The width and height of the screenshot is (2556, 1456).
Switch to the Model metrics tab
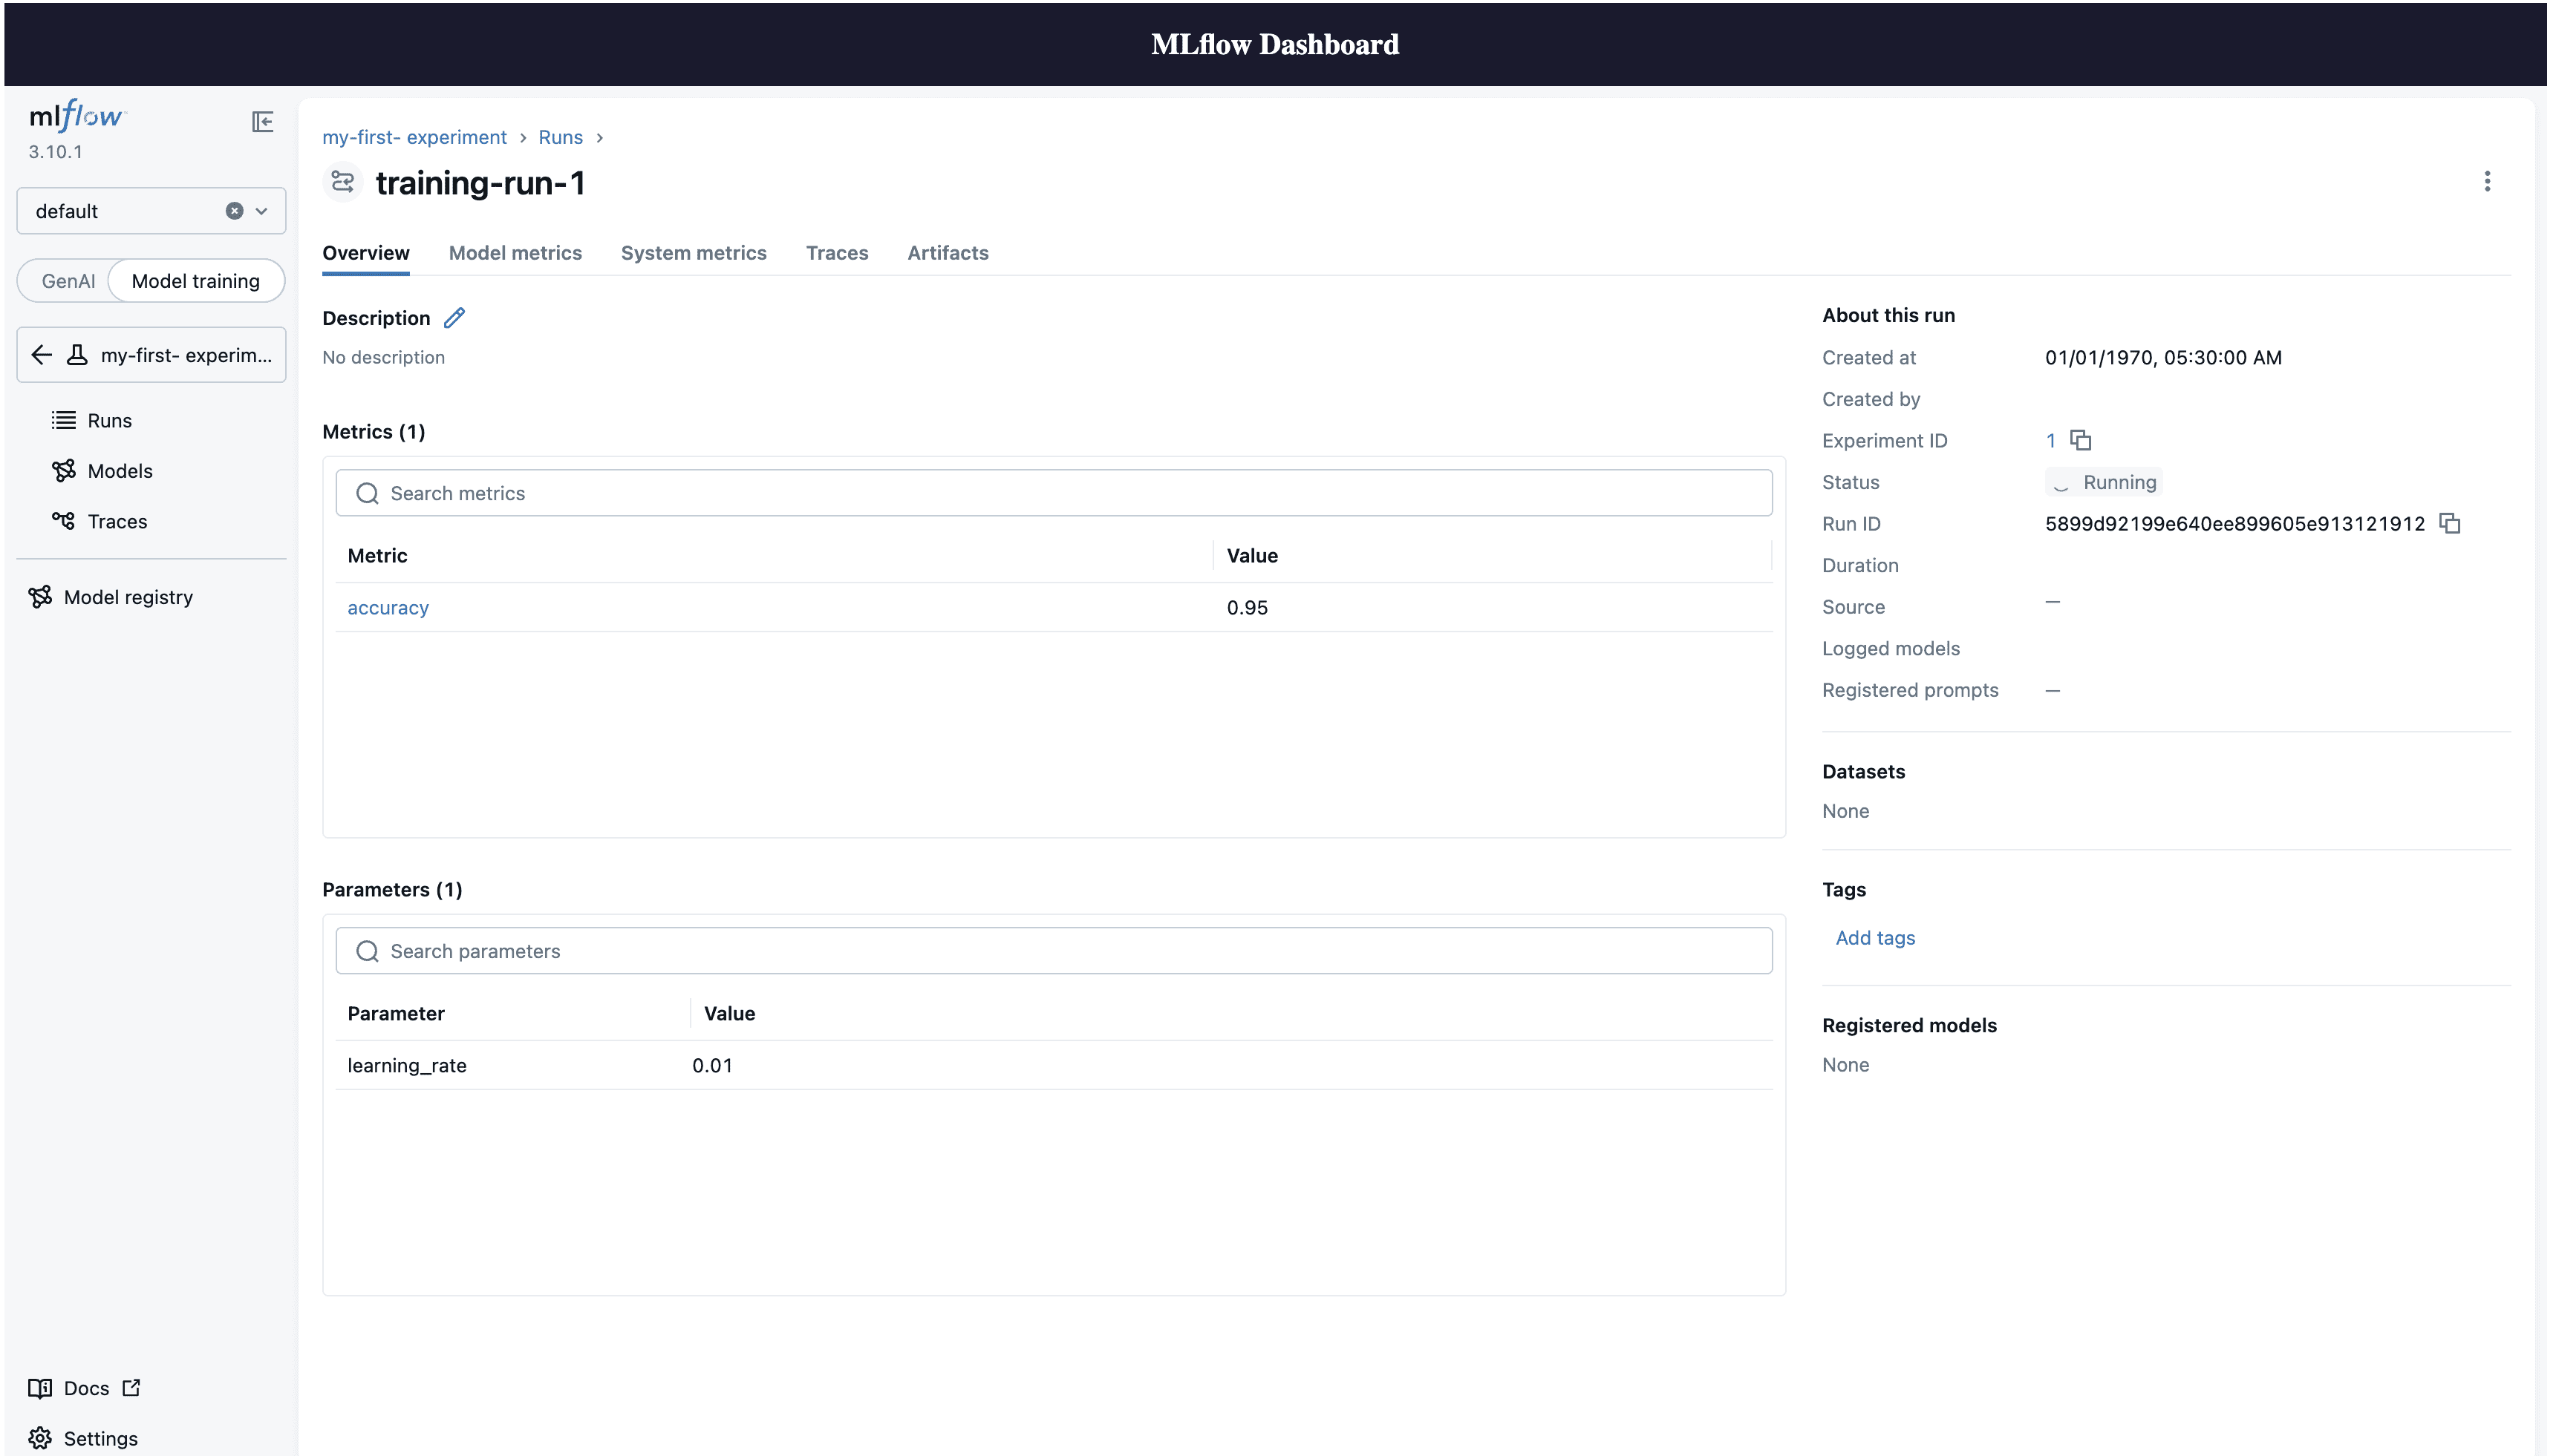(x=515, y=253)
